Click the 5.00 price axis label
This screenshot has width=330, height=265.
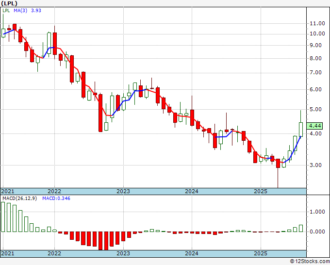click(x=316, y=109)
